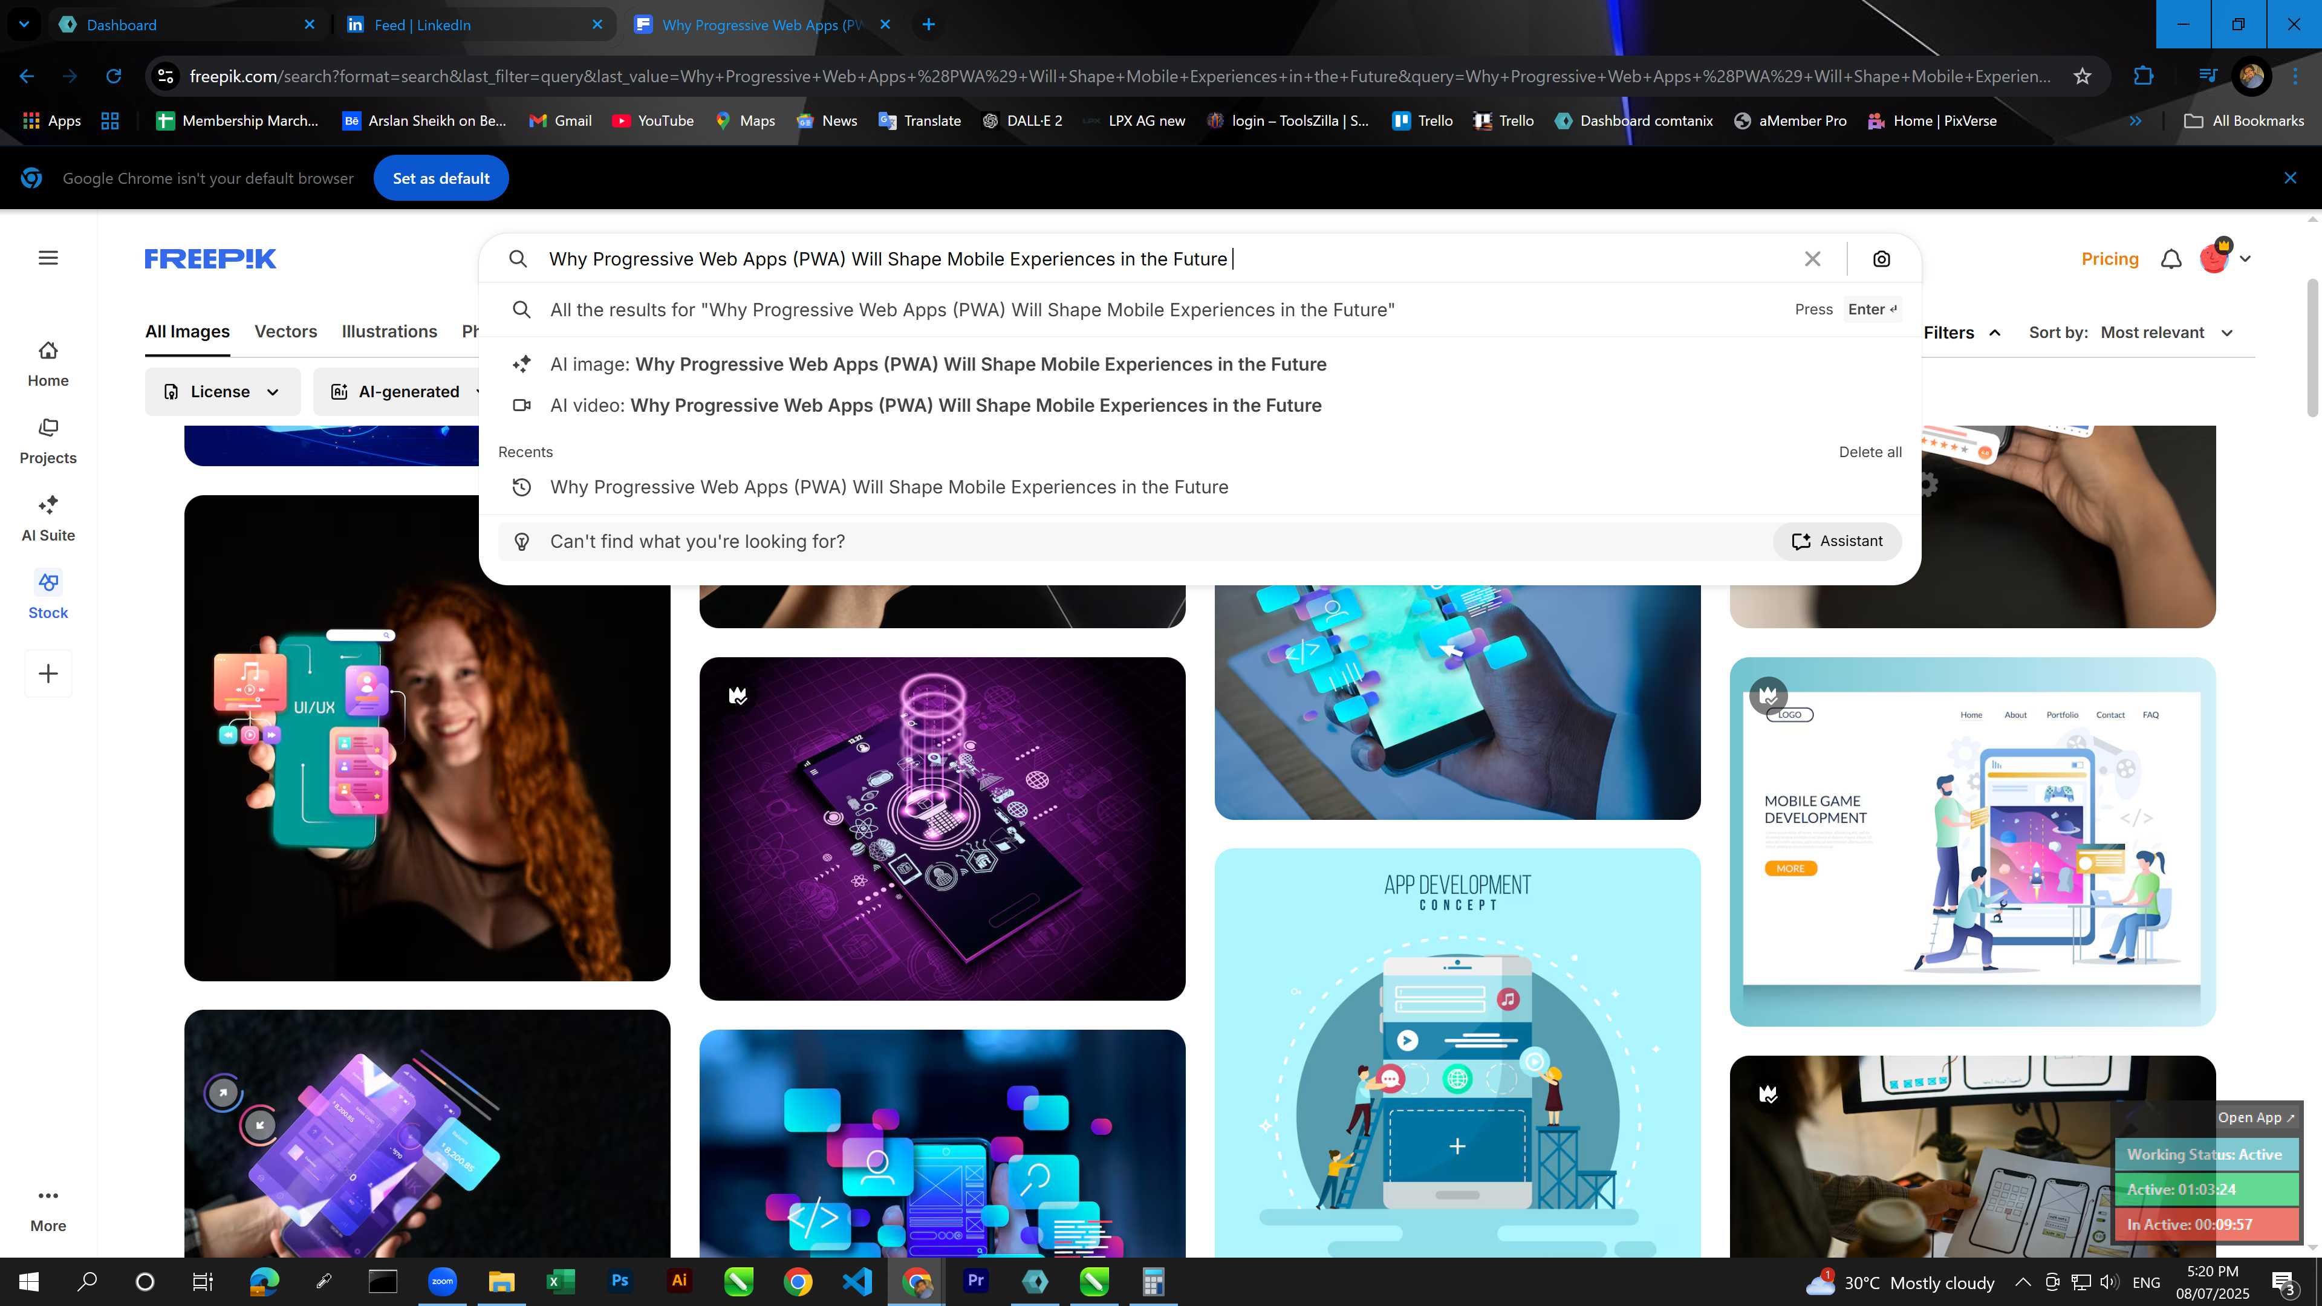Viewport: 2322px width, 1306px height.
Task: Dismiss the default browser notice
Action: tap(2291, 178)
